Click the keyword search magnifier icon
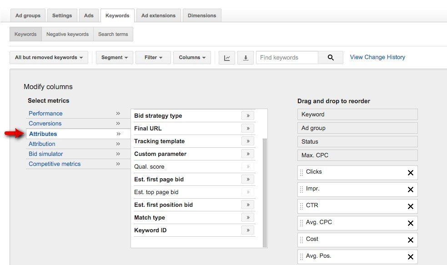447x265 pixels. point(331,57)
